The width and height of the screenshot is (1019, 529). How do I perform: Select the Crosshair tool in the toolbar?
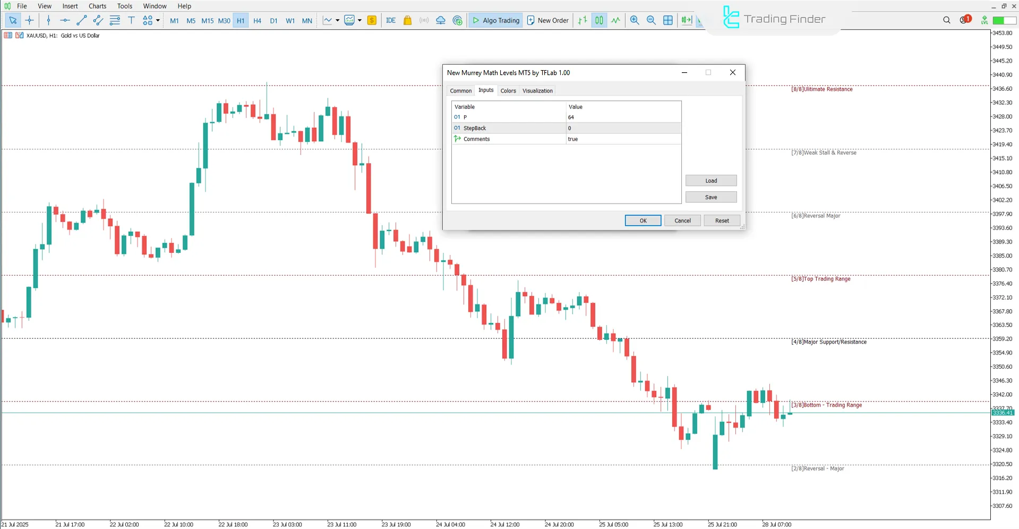coord(30,20)
